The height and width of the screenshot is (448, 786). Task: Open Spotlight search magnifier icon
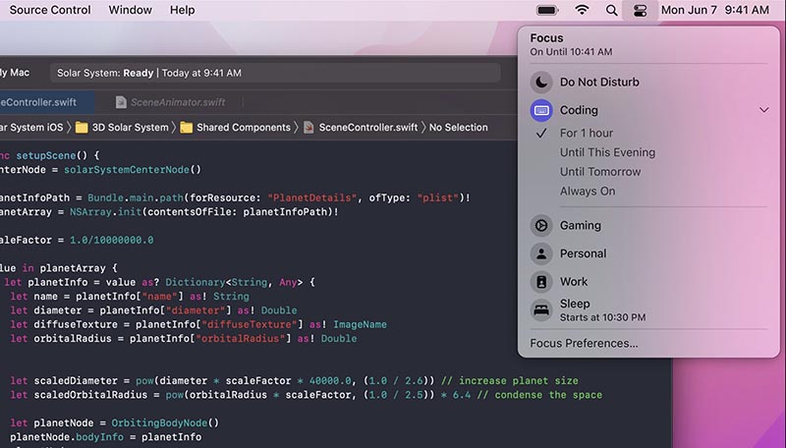(x=612, y=11)
